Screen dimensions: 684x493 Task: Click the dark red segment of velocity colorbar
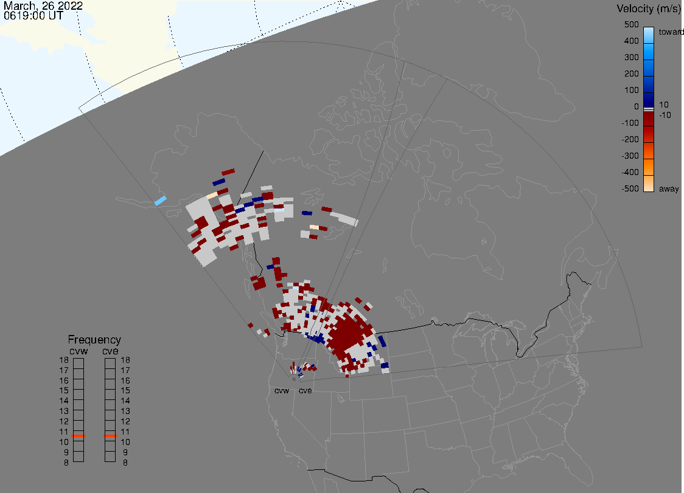click(x=648, y=119)
